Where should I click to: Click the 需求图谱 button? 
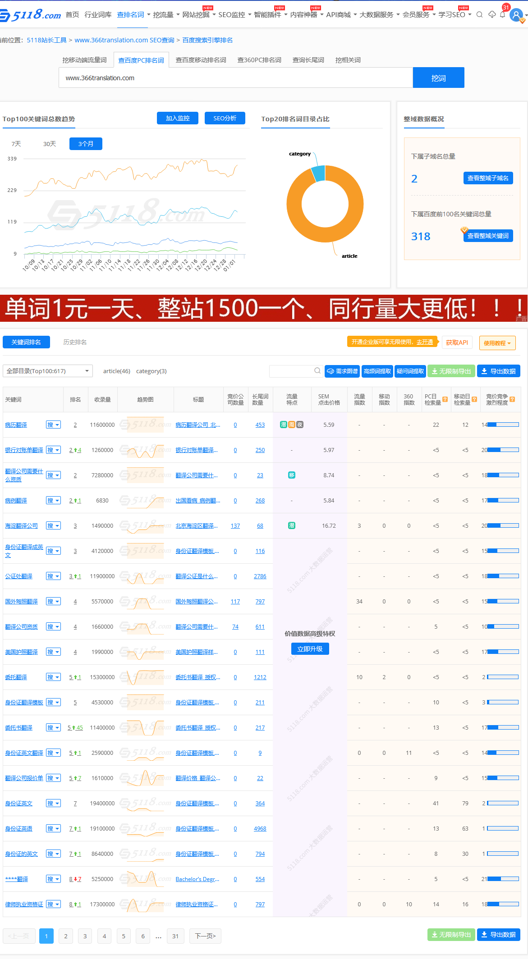click(x=342, y=371)
